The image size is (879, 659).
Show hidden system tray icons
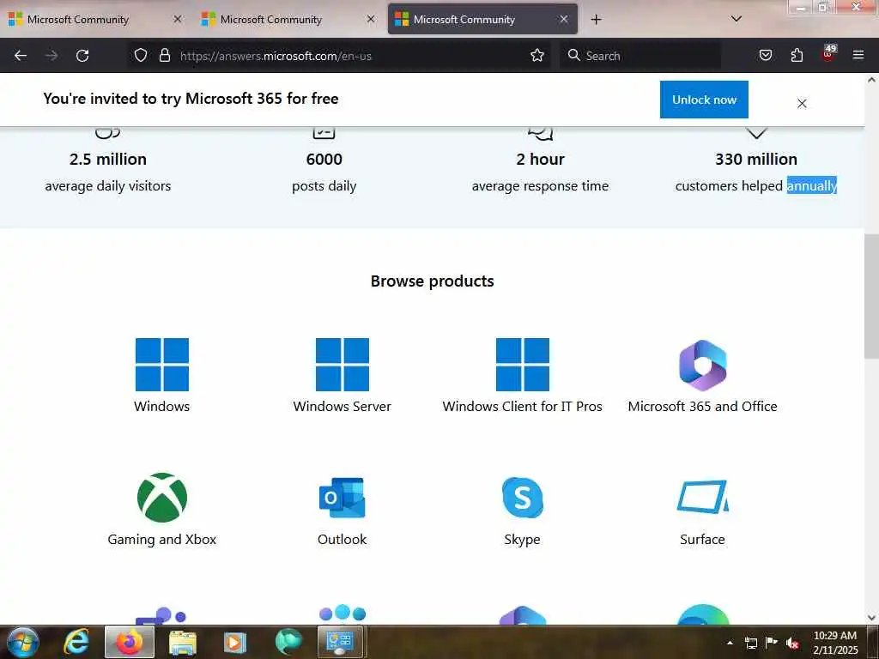(730, 643)
